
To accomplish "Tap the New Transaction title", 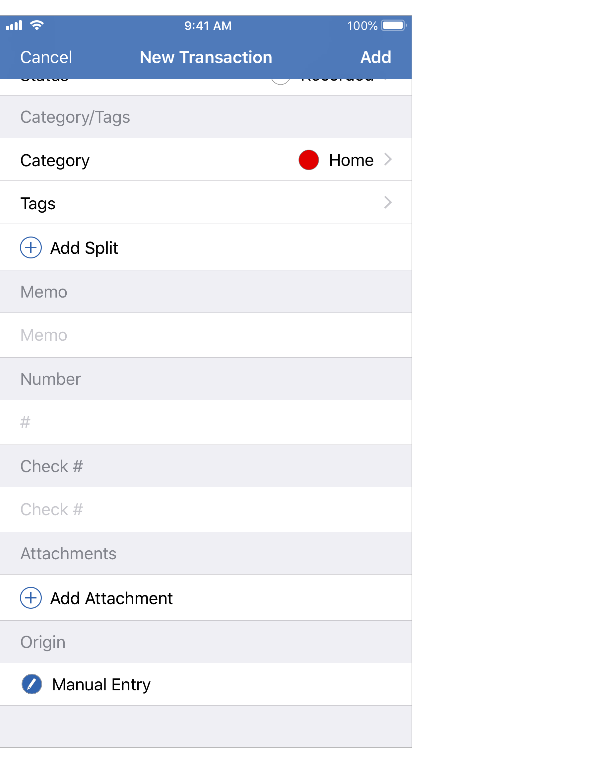I will (206, 57).
